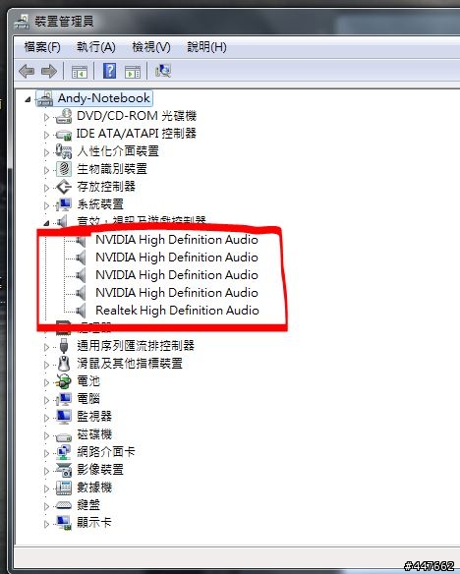Expand the DVD/CD-ROM 光碟機 node
The height and width of the screenshot is (574, 460).
(x=46, y=117)
